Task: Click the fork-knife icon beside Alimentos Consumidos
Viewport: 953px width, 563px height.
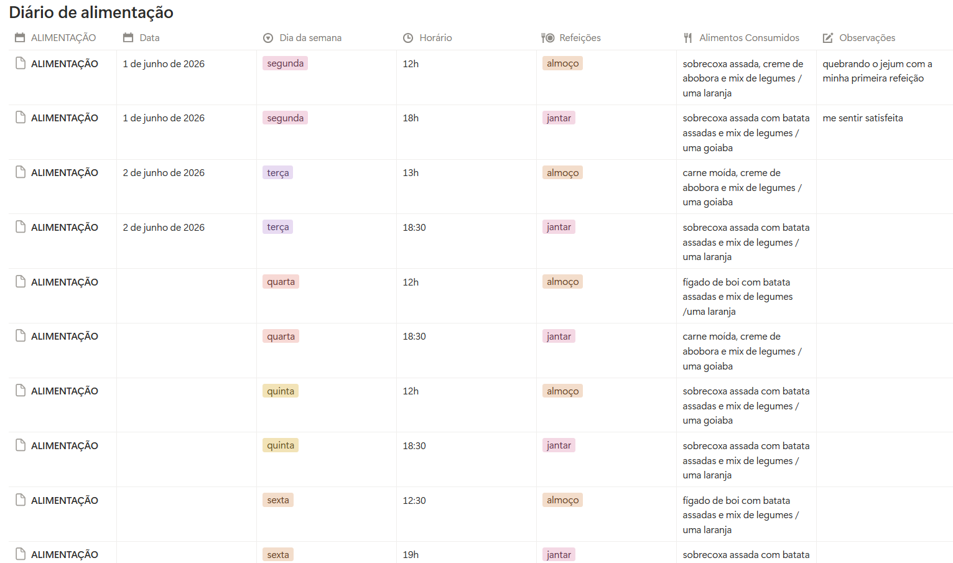Action: 688,38
